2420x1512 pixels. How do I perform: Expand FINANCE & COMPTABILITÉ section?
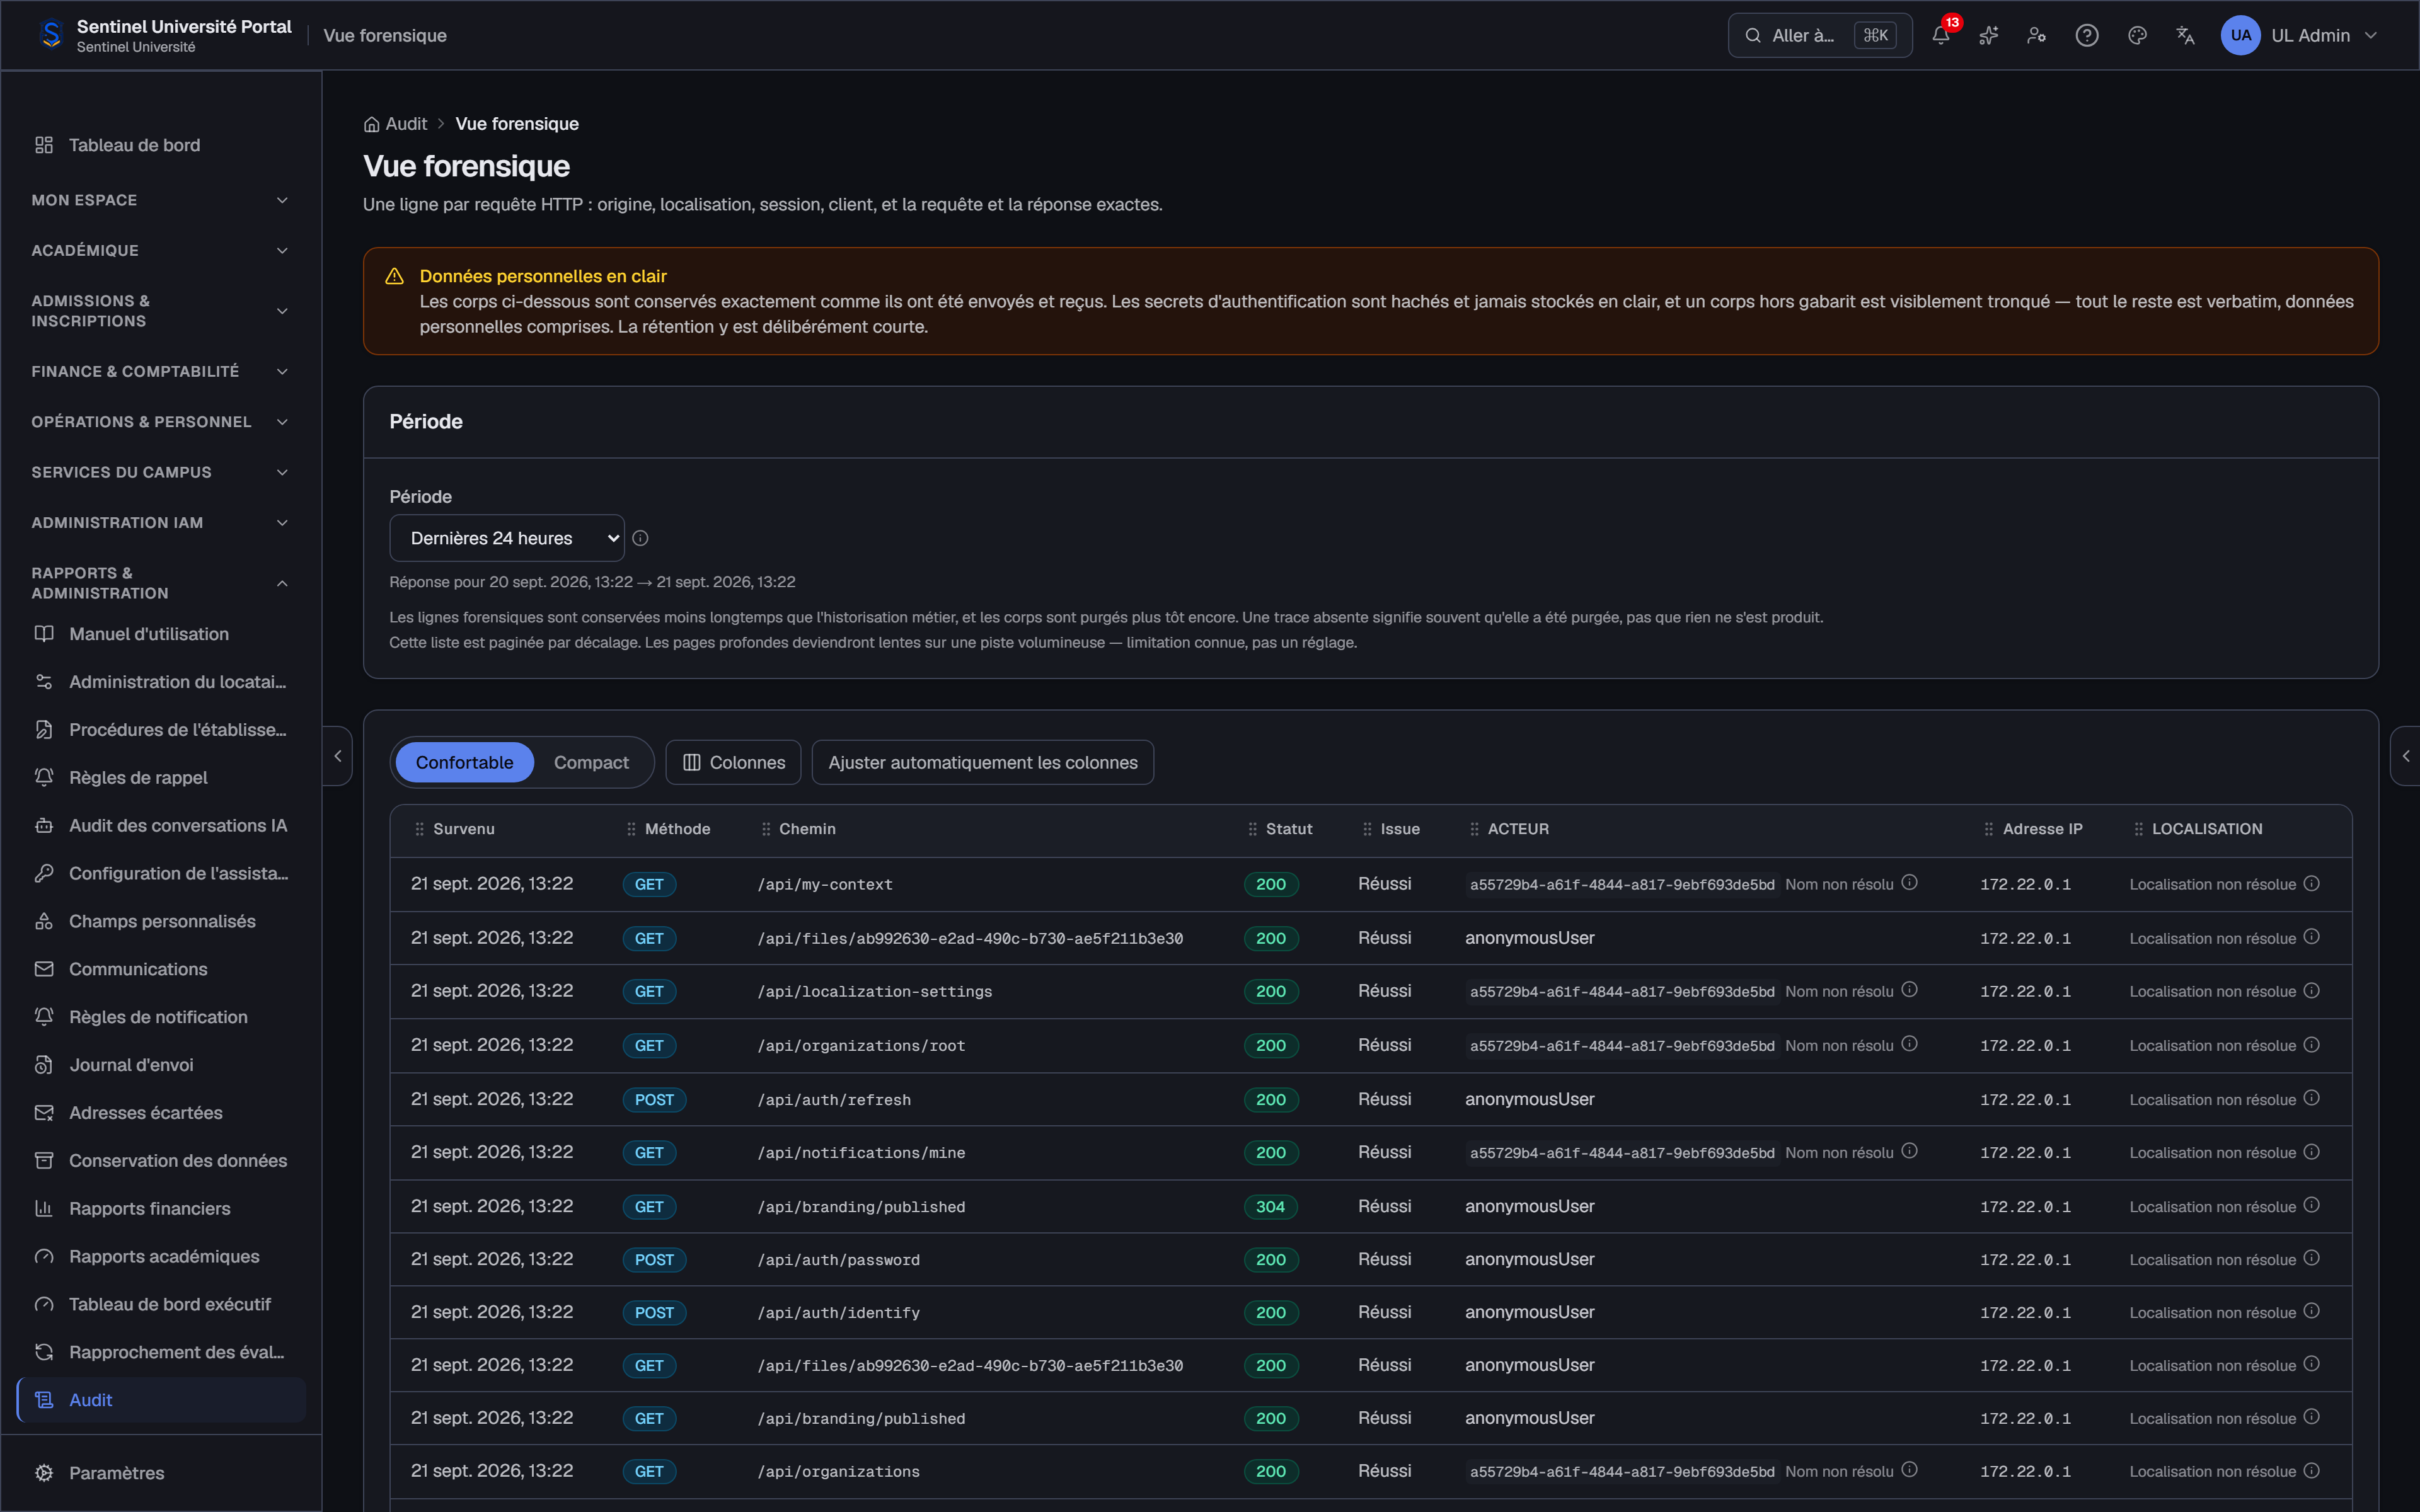(160, 371)
